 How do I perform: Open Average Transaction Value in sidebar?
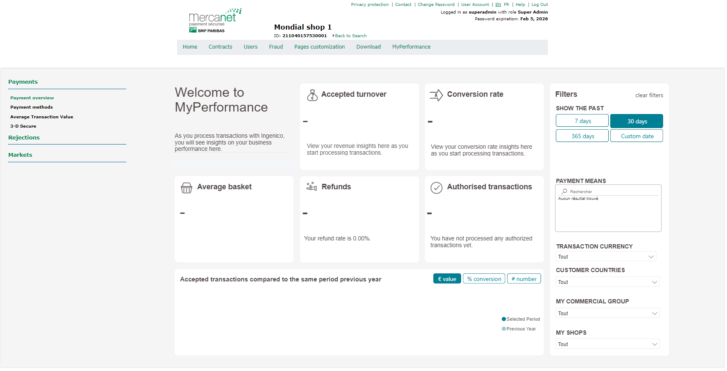coord(42,117)
